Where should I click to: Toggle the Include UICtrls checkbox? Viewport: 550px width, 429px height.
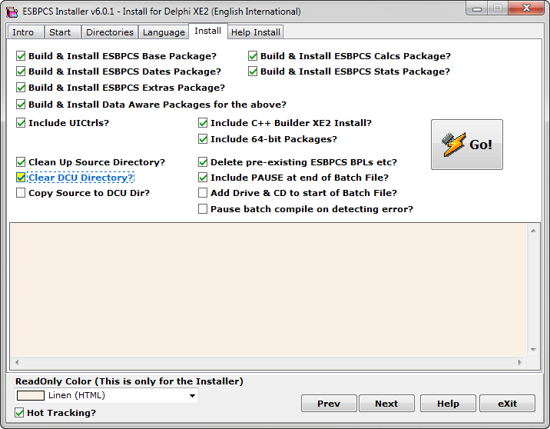(x=21, y=123)
